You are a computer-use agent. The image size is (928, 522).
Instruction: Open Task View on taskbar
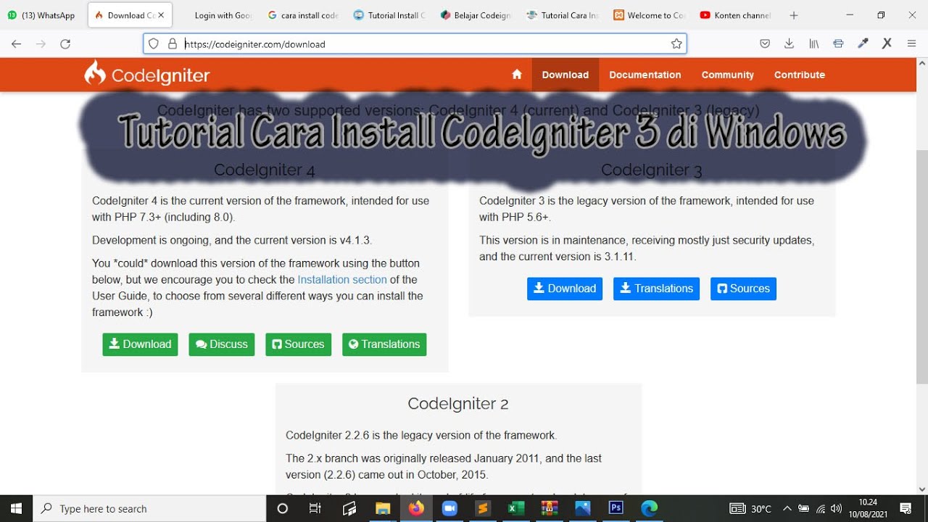[x=315, y=508]
